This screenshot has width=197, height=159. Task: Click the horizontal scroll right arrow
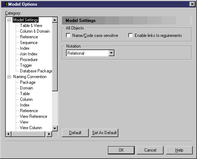coord(49,134)
